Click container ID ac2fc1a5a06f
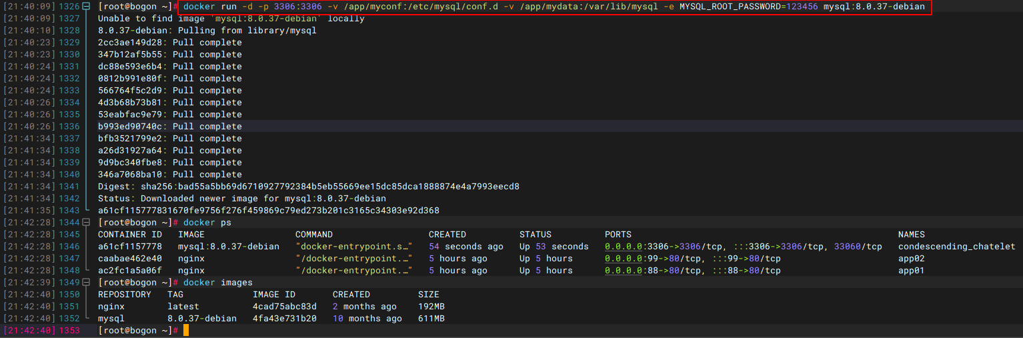 tap(130, 271)
